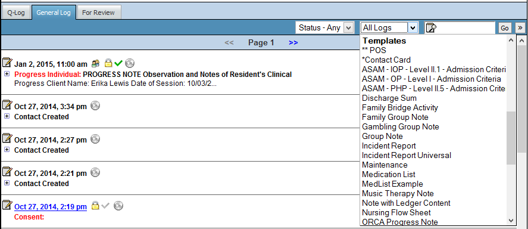Image resolution: width=528 pixels, height=229 pixels.
Task: Click the globe icon on Oct 27, 3:34 pm entry
Action: click(x=96, y=106)
